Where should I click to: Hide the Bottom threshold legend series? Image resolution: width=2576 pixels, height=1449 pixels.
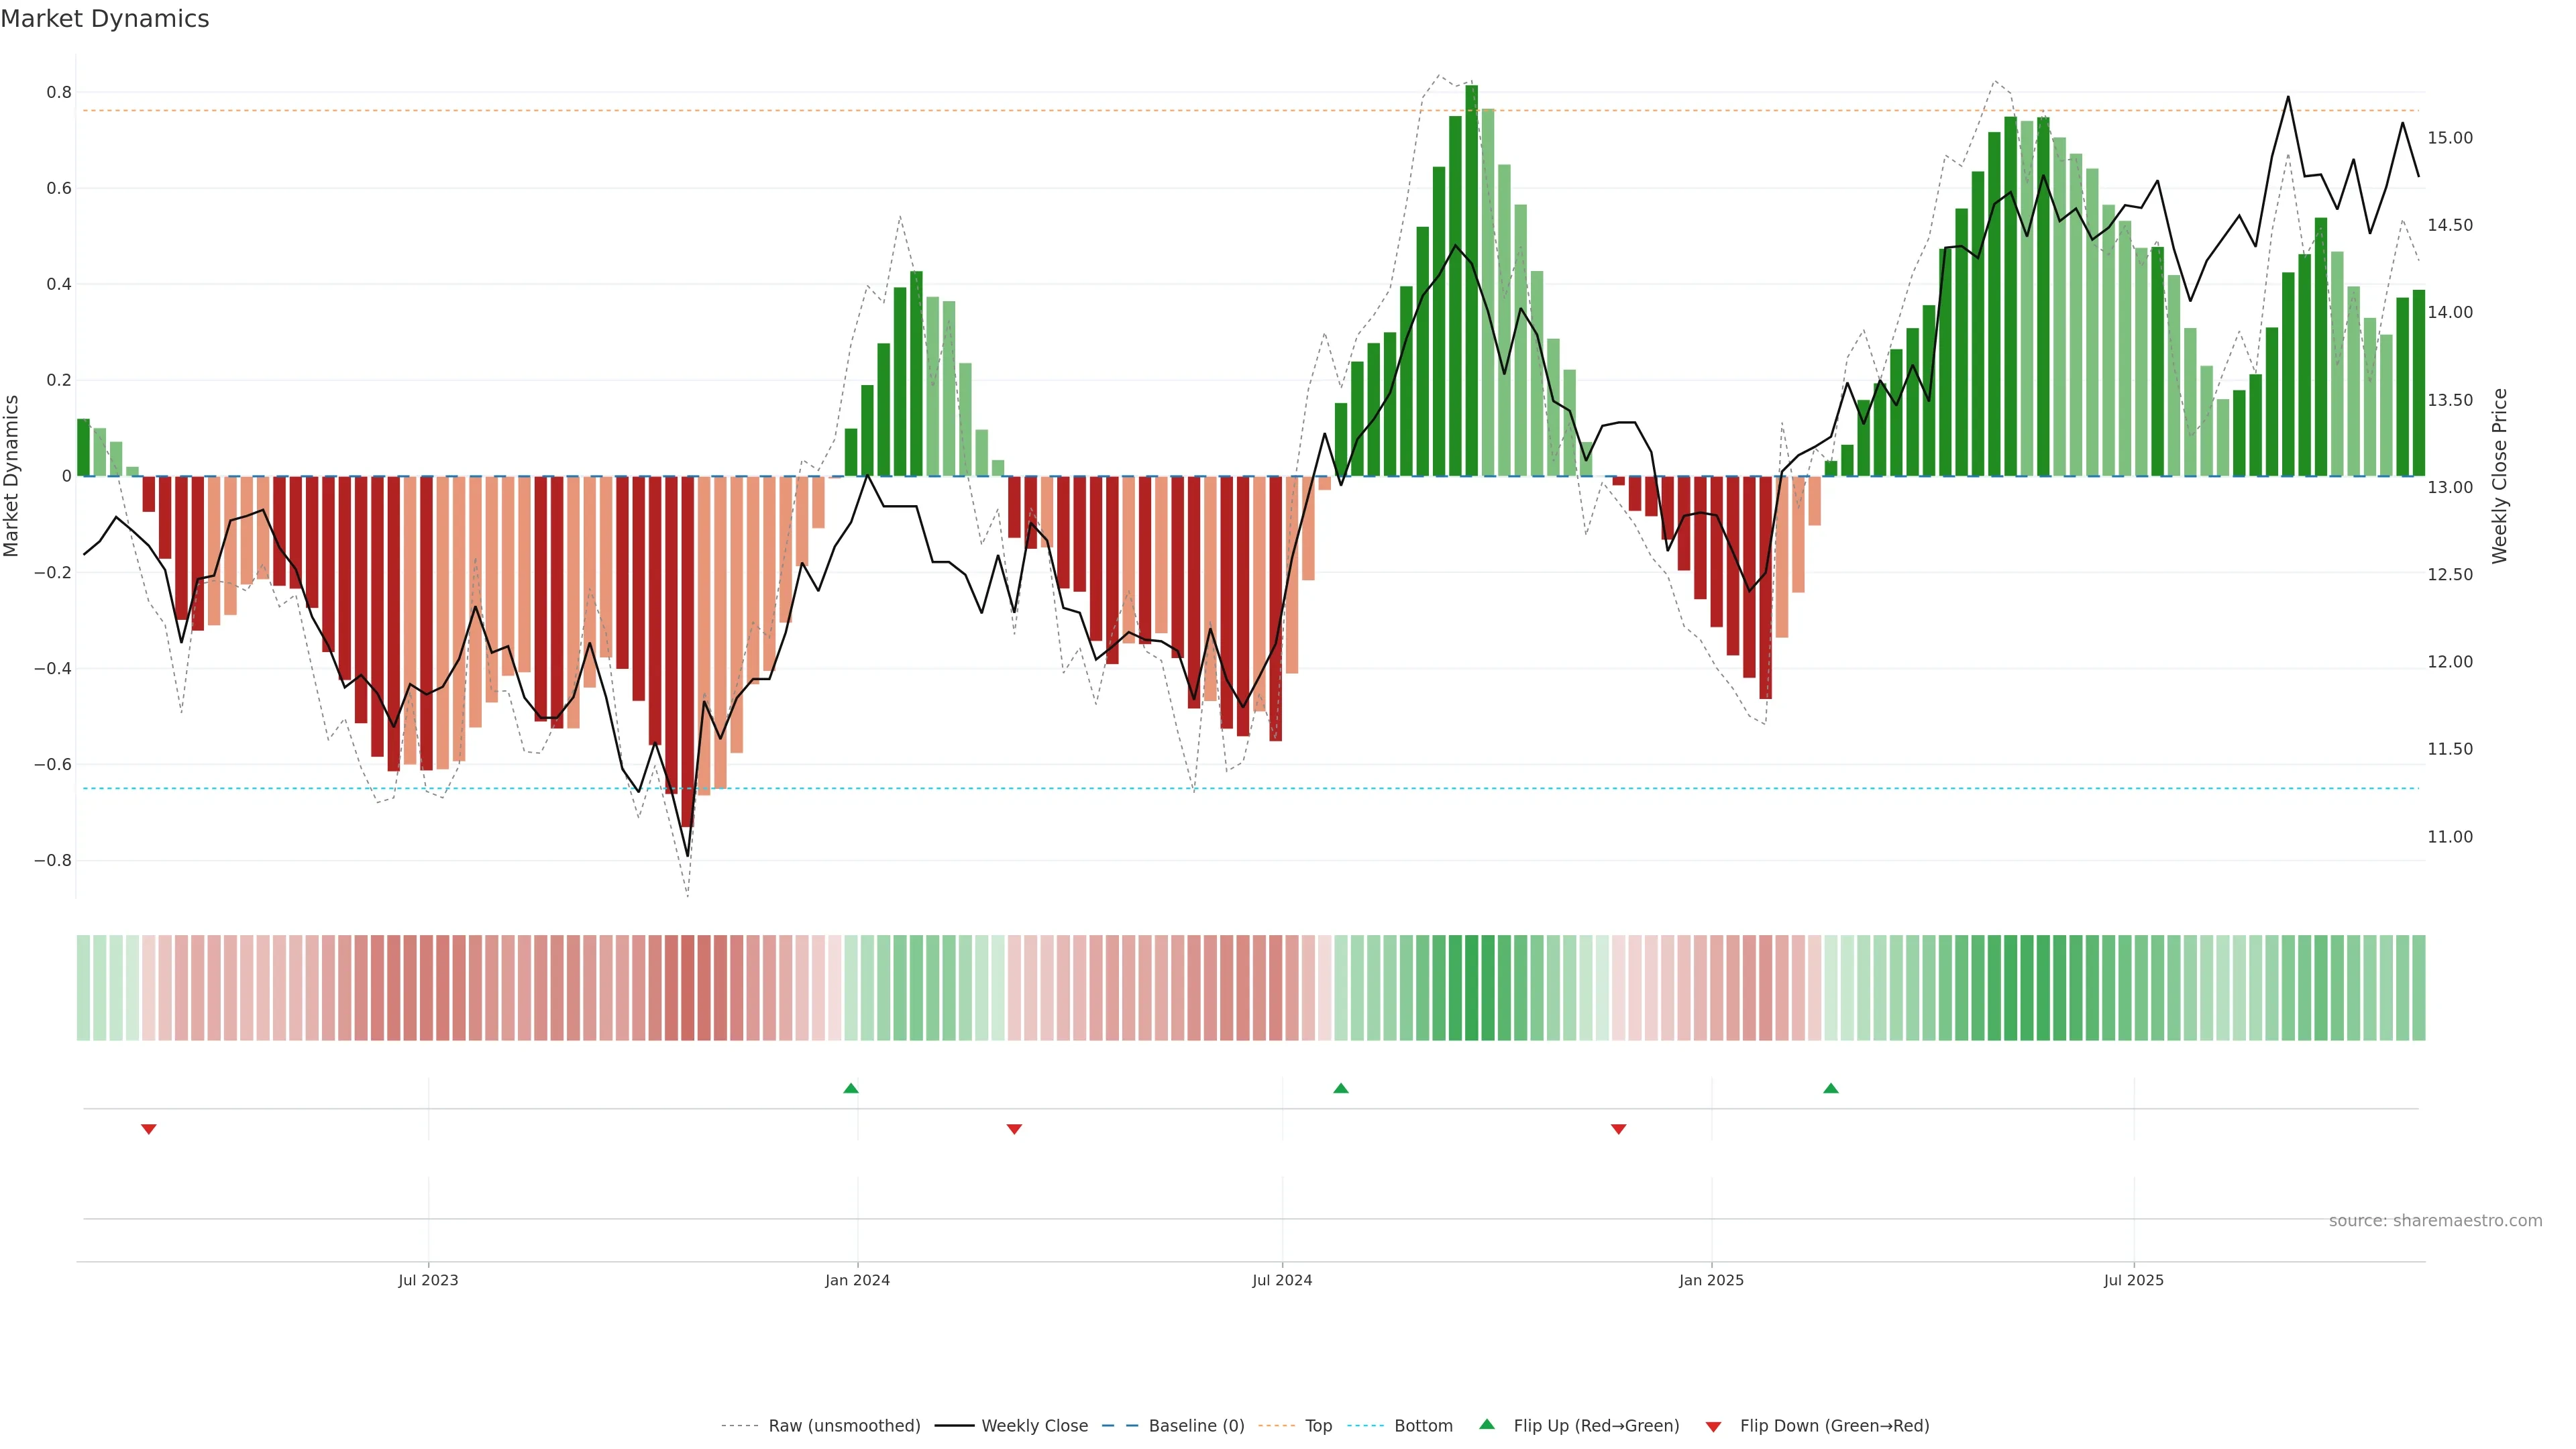[x=1423, y=1425]
